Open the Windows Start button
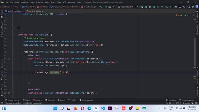 click(x=55, y=109)
